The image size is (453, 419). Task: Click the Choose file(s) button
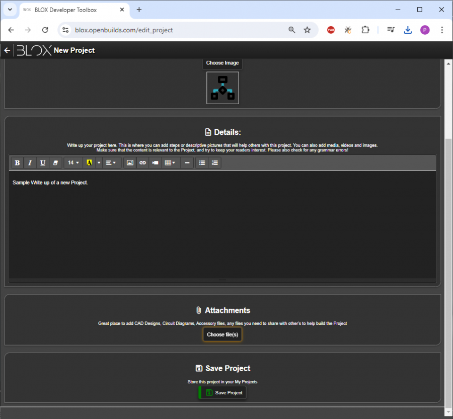(x=222, y=334)
